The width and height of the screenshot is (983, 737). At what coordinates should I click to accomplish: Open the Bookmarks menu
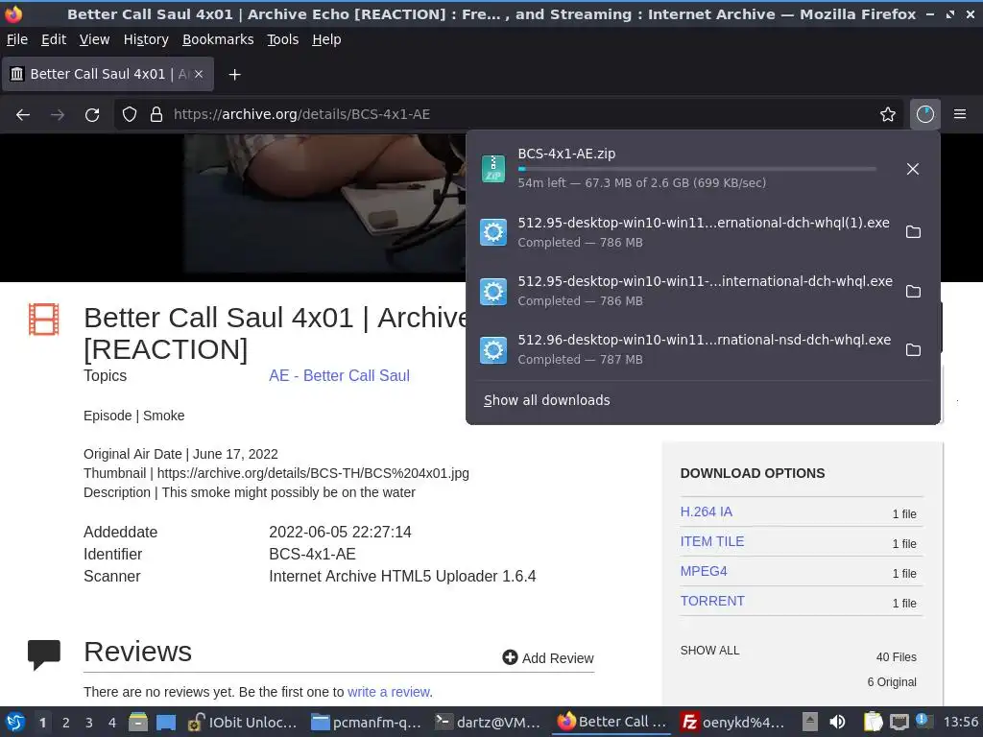click(x=218, y=39)
